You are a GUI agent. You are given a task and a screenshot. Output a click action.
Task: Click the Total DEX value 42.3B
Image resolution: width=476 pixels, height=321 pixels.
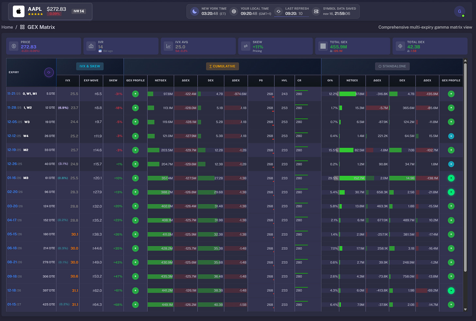414,47
